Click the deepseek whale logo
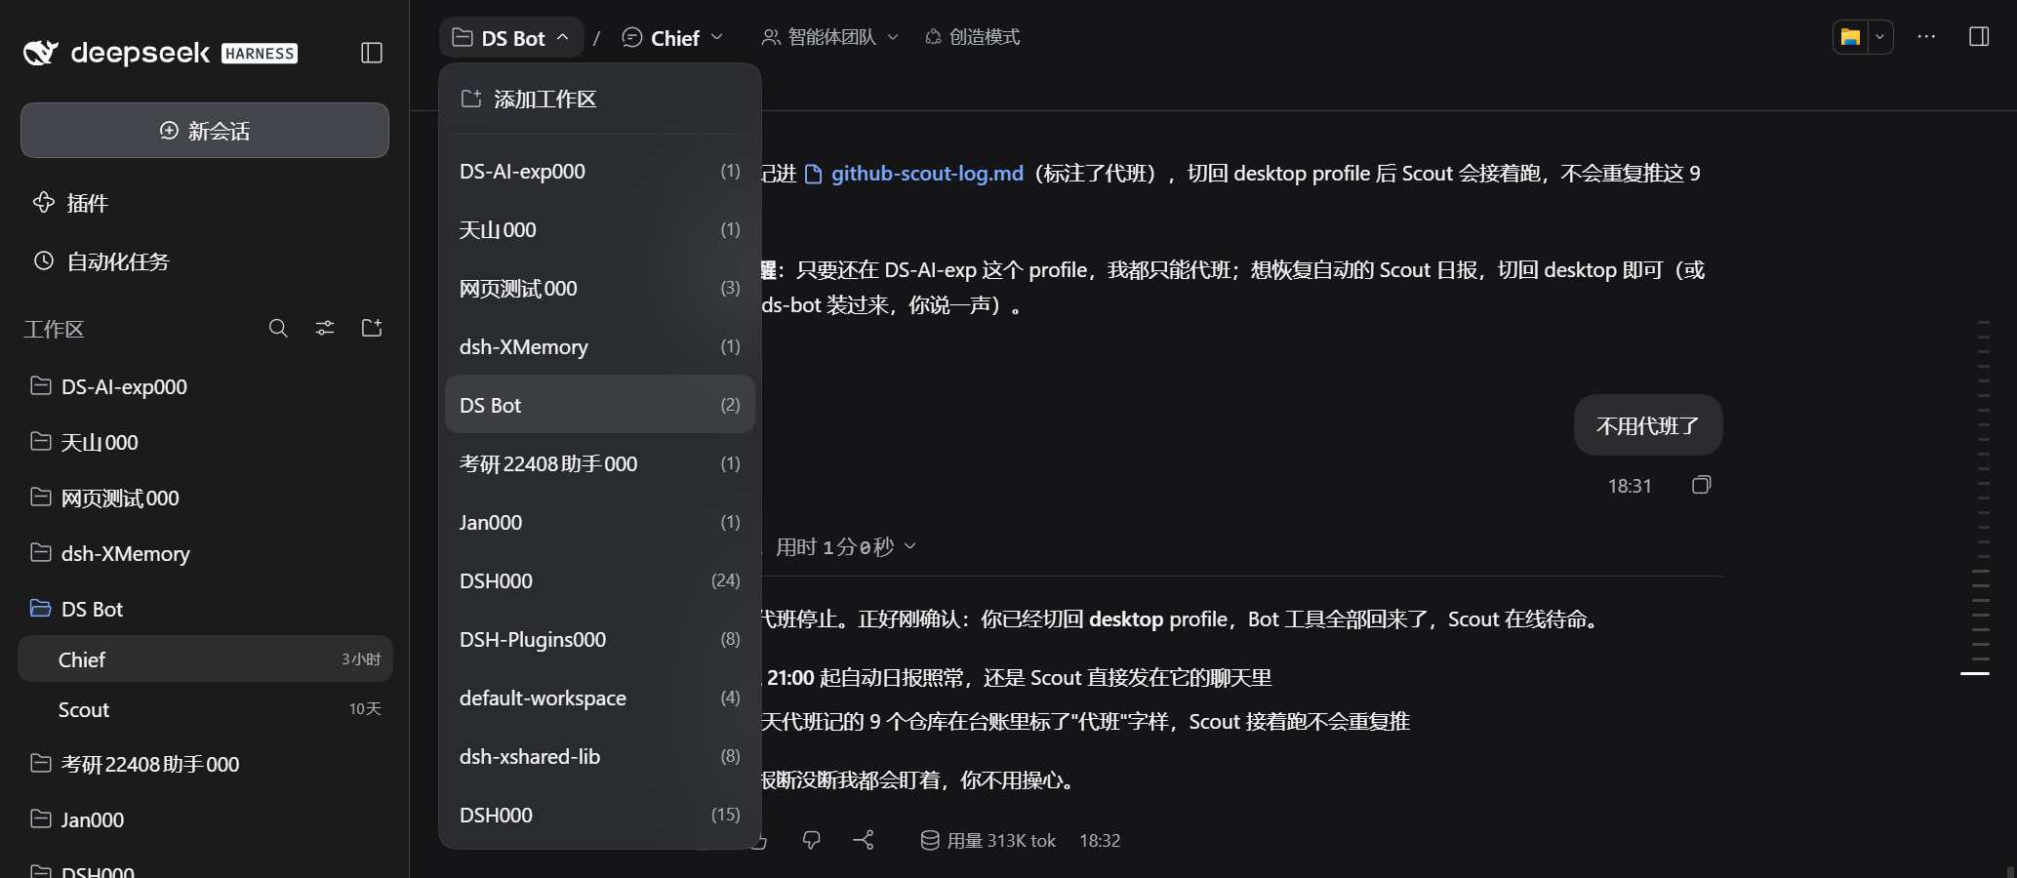 point(41,53)
